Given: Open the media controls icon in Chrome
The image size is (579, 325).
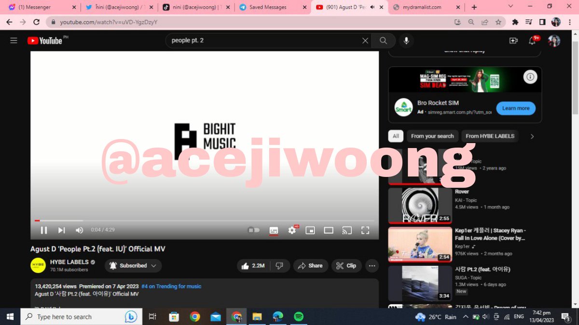Looking at the screenshot, I should tap(529, 22).
